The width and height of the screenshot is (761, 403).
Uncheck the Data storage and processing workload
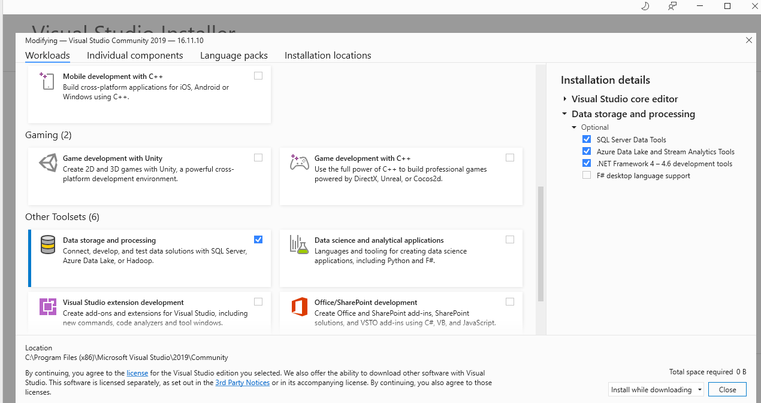pos(258,240)
